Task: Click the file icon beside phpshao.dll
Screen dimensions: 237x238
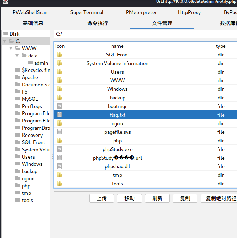Action: (60, 166)
